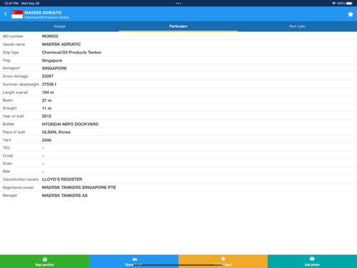Tap the clock time in status bar
Image resolution: width=357 pixels, height=268 pixels.
pyautogui.click(x=11, y=3)
